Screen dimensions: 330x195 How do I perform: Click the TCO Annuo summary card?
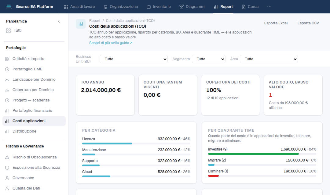tap(105, 95)
